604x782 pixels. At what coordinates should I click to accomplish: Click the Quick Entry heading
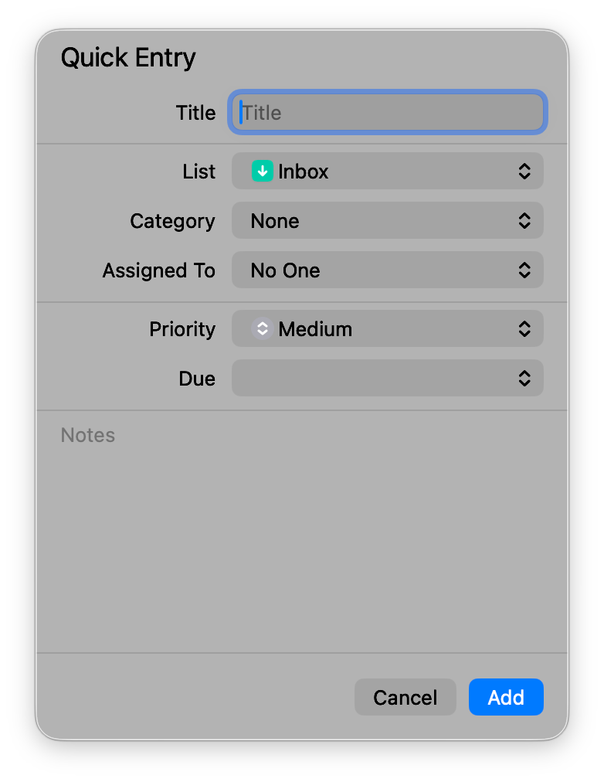(128, 58)
